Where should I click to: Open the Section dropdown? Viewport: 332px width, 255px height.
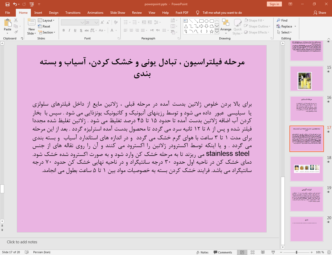[47, 32]
